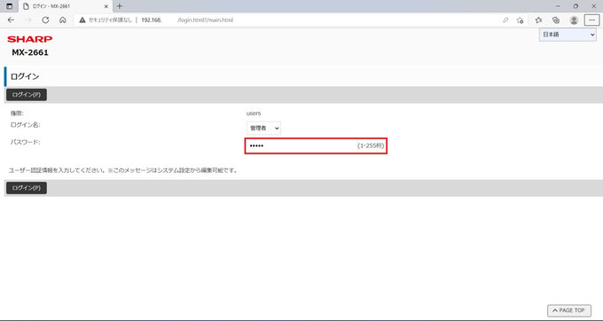Open the tab actions menu icon
The image size is (603, 321).
pos(9,6)
